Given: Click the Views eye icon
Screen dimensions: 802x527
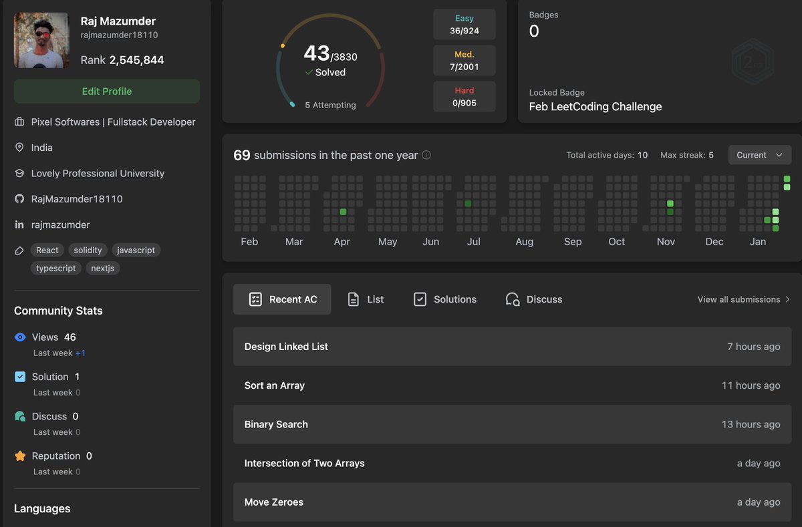Looking at the screenshot, I should click(20, 337).
